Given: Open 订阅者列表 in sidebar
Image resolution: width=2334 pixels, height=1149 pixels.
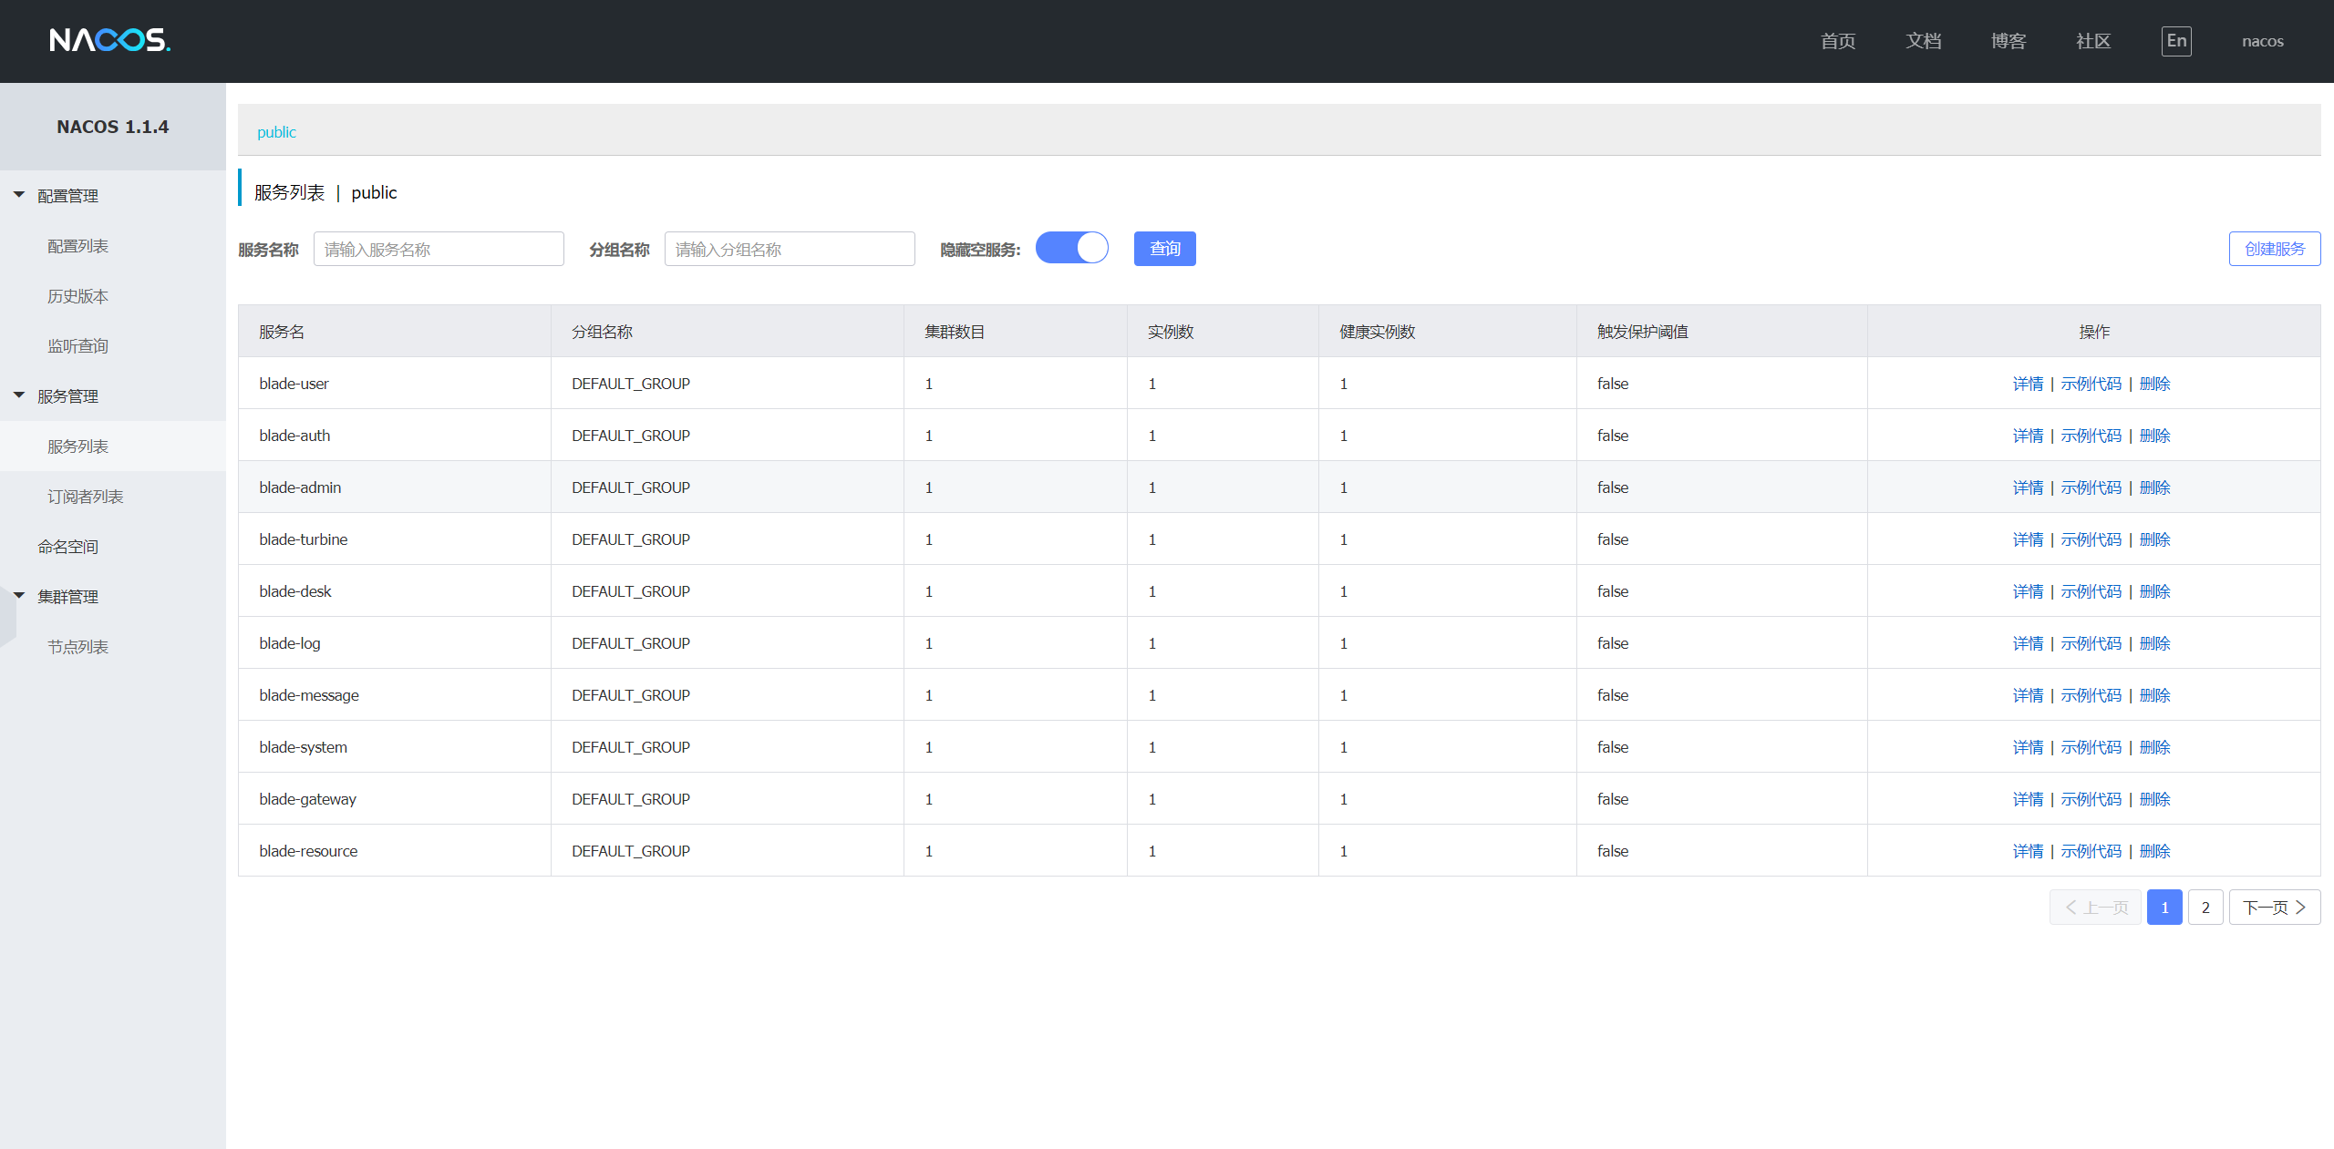Looking at the screenshot, I should (85, 497).
